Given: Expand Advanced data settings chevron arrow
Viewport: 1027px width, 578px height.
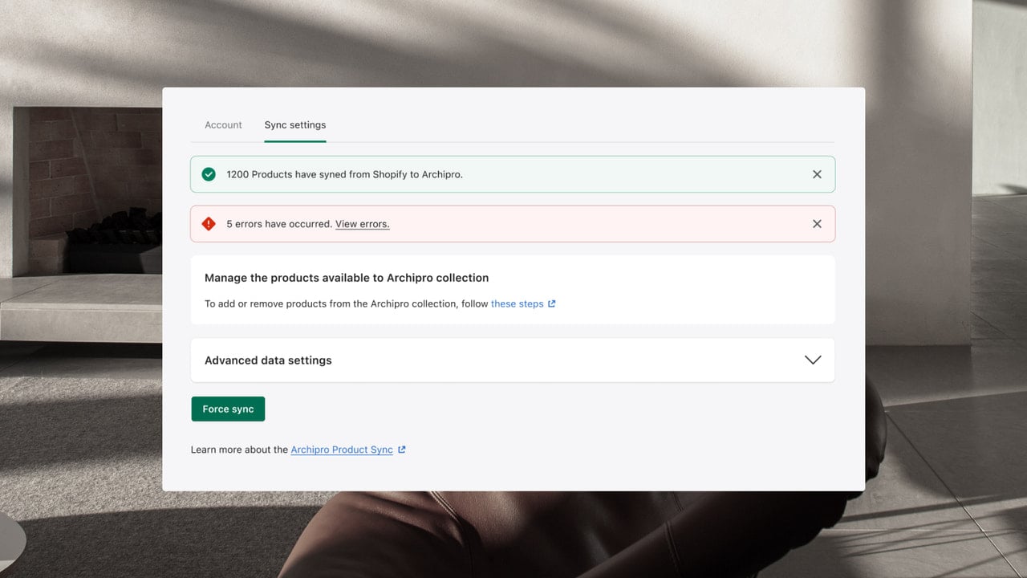Looking at the screenshot, I should tap(813, 360).
